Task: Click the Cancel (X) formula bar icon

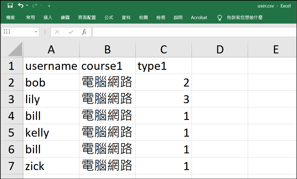Action: 57,32
